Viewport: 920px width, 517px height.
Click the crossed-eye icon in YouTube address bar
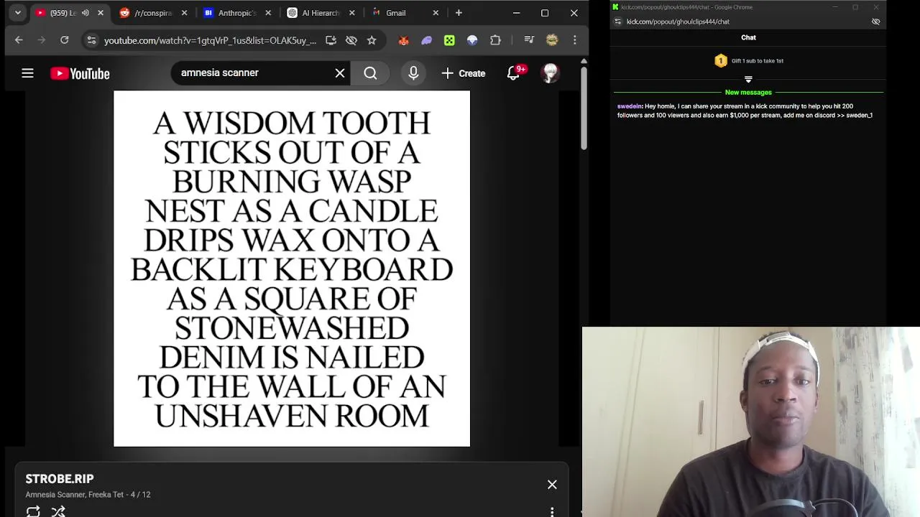[x=351, y=40]
